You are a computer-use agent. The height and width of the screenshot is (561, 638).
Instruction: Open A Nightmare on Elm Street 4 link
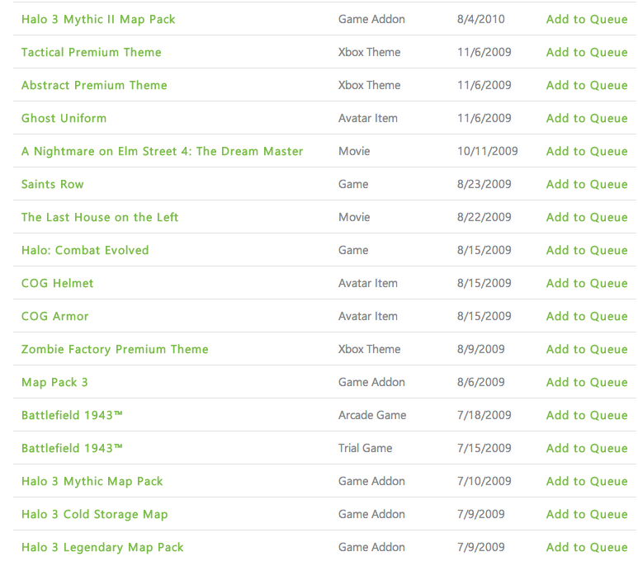point(162,151)
